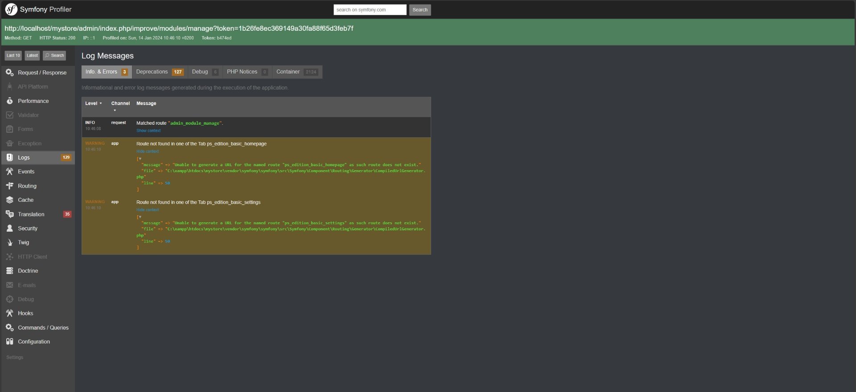
Task: Open the Cache layers icon
Action: click(9, 200)
